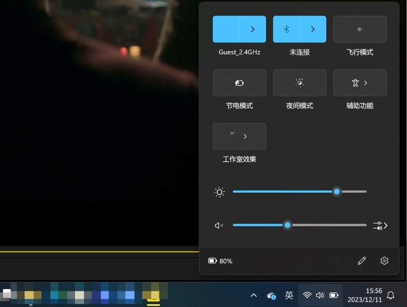Viewport: 407px width, 307px height.
Task: Open Bluetooth devices list chevron
Action: (x=313, y=29)
